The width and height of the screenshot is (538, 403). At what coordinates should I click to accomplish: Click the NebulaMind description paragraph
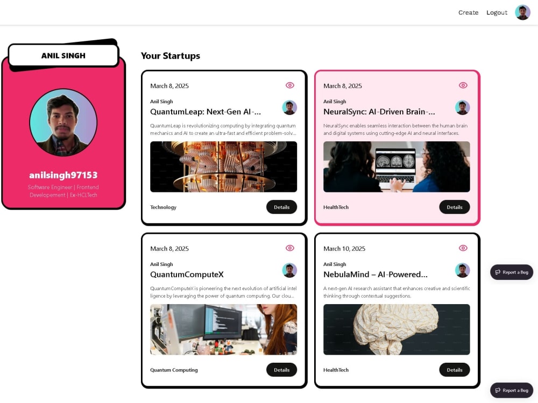[397, 292]
